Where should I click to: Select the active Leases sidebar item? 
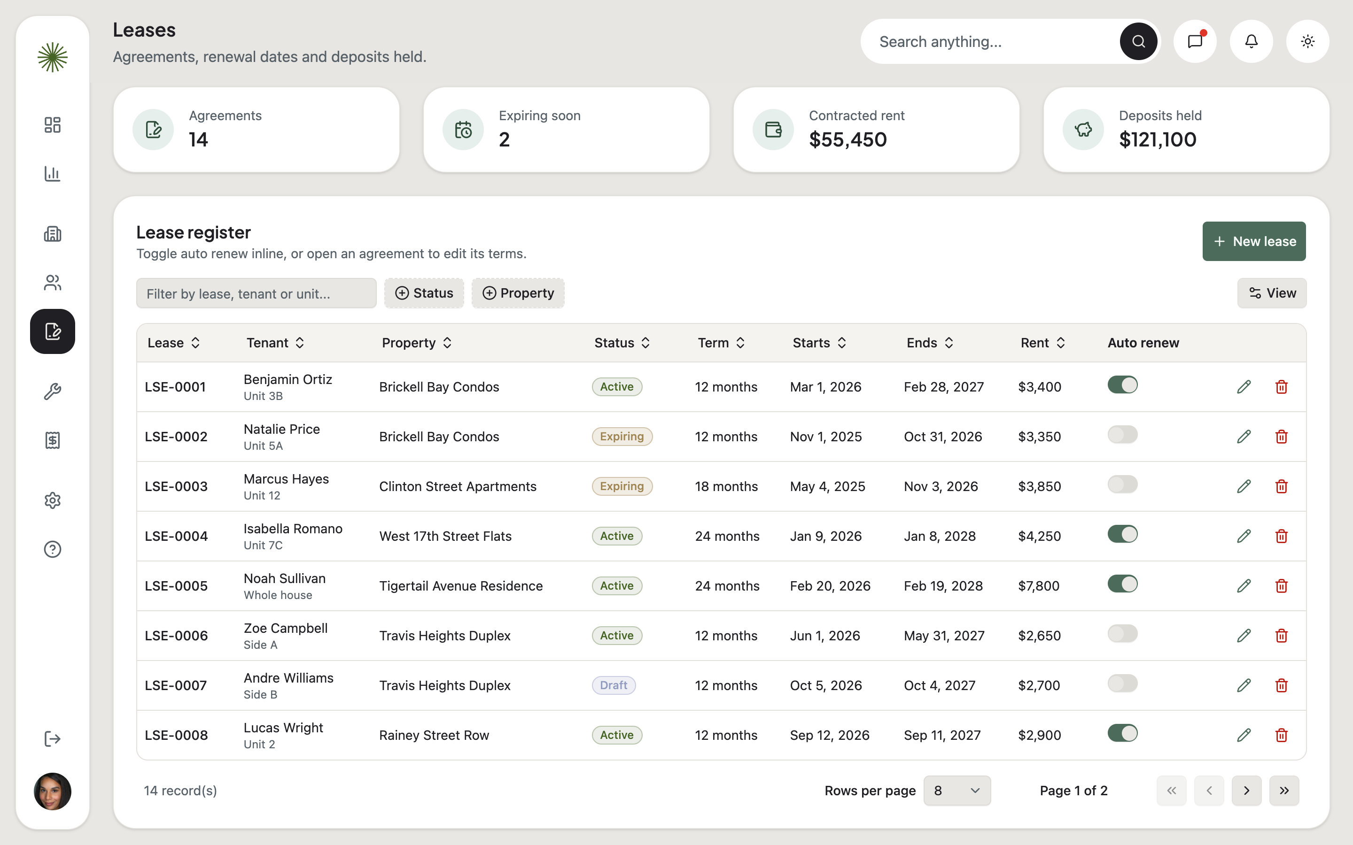[x=53, y=331]
